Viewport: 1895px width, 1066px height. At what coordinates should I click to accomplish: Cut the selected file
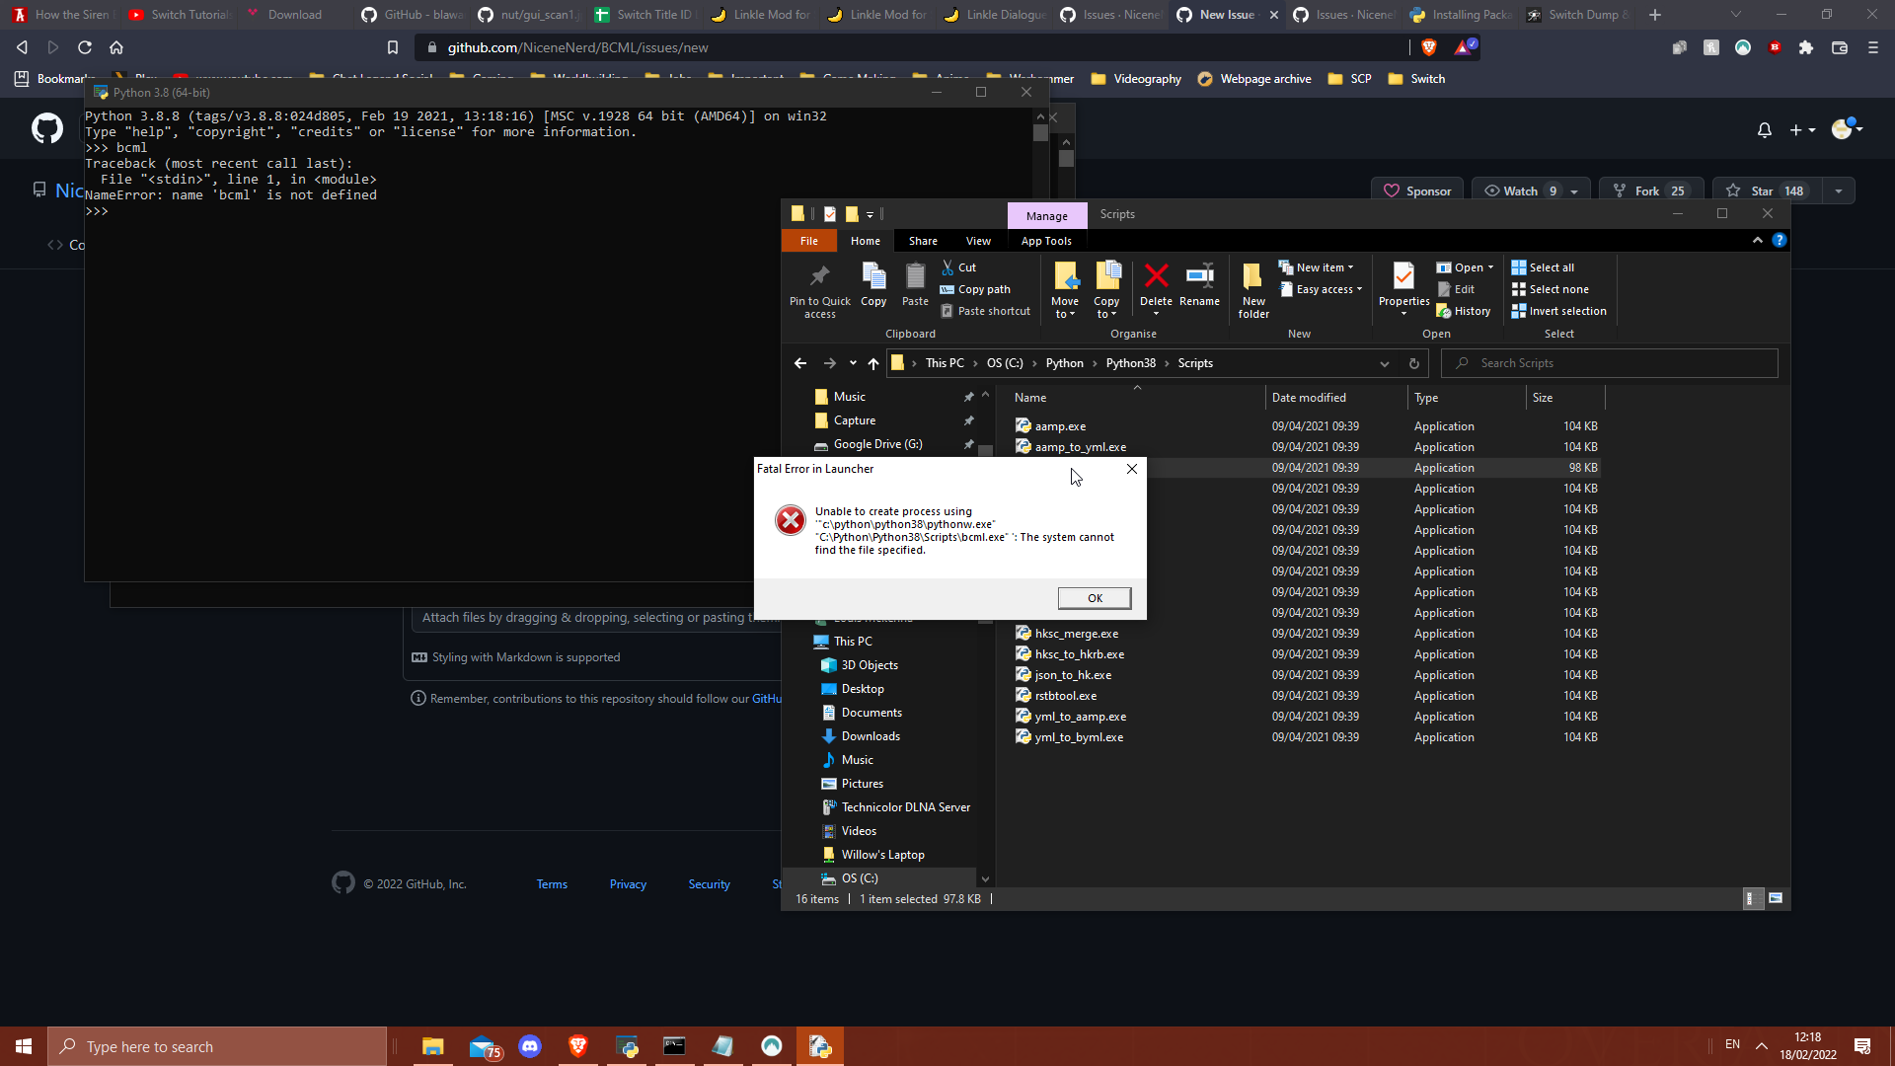click(958, 266)
